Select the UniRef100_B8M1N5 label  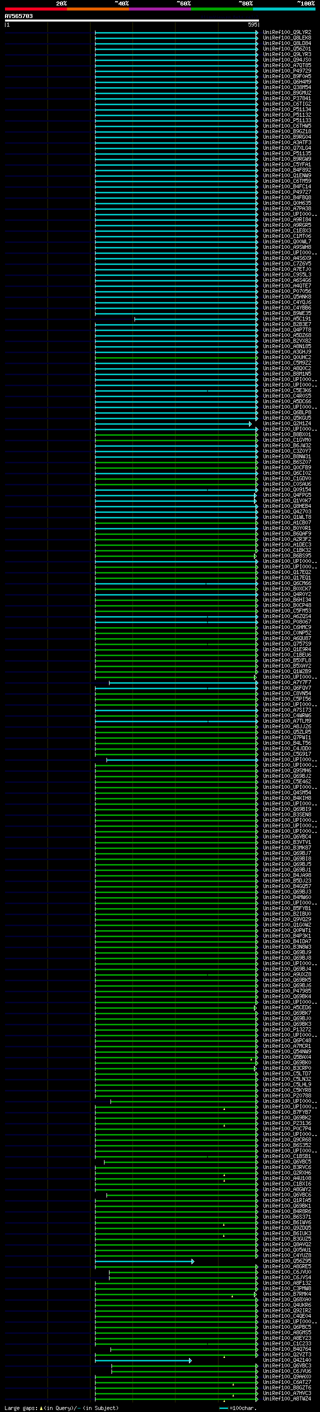pos(286,374)
